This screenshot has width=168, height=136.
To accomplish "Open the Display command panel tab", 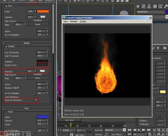I will (x=160, y=6).
